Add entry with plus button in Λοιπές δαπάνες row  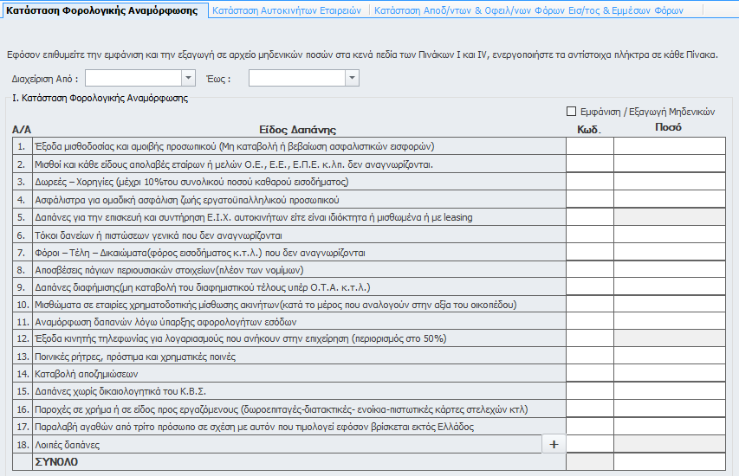pos(554,444)
